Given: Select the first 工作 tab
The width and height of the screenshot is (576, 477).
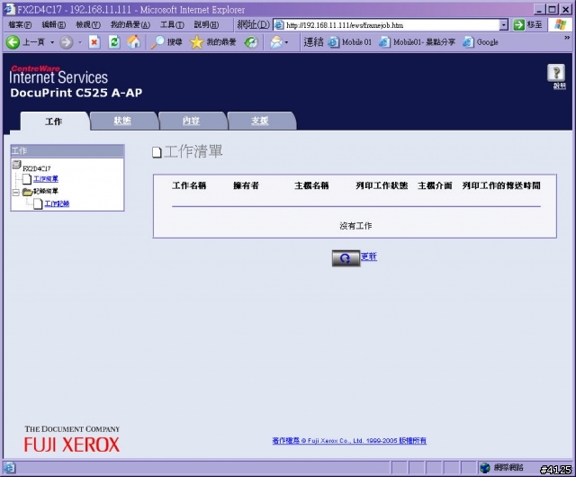Looking at the screenshot, I should pyautogui.click(x=54, y=121).
